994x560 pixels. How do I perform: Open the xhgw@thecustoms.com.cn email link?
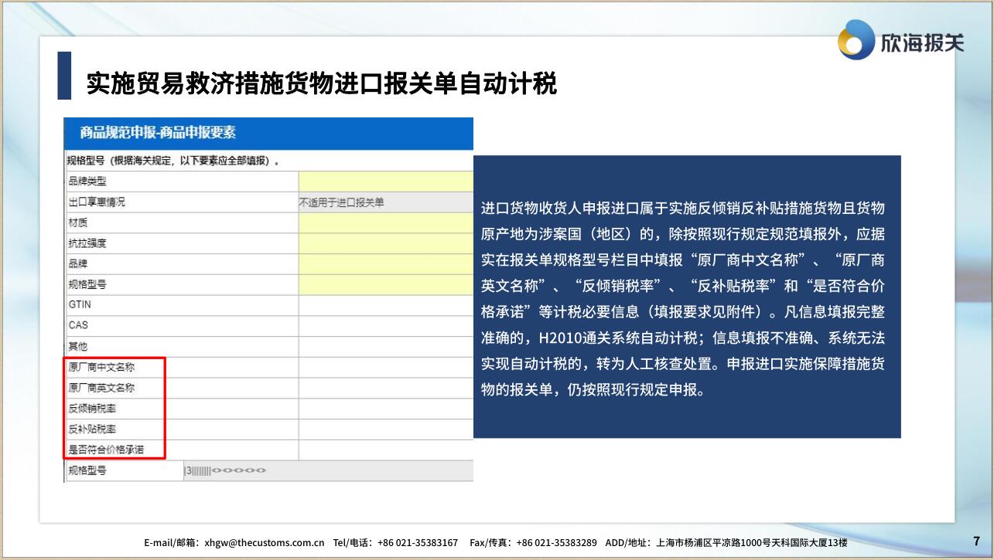(264, 542)
